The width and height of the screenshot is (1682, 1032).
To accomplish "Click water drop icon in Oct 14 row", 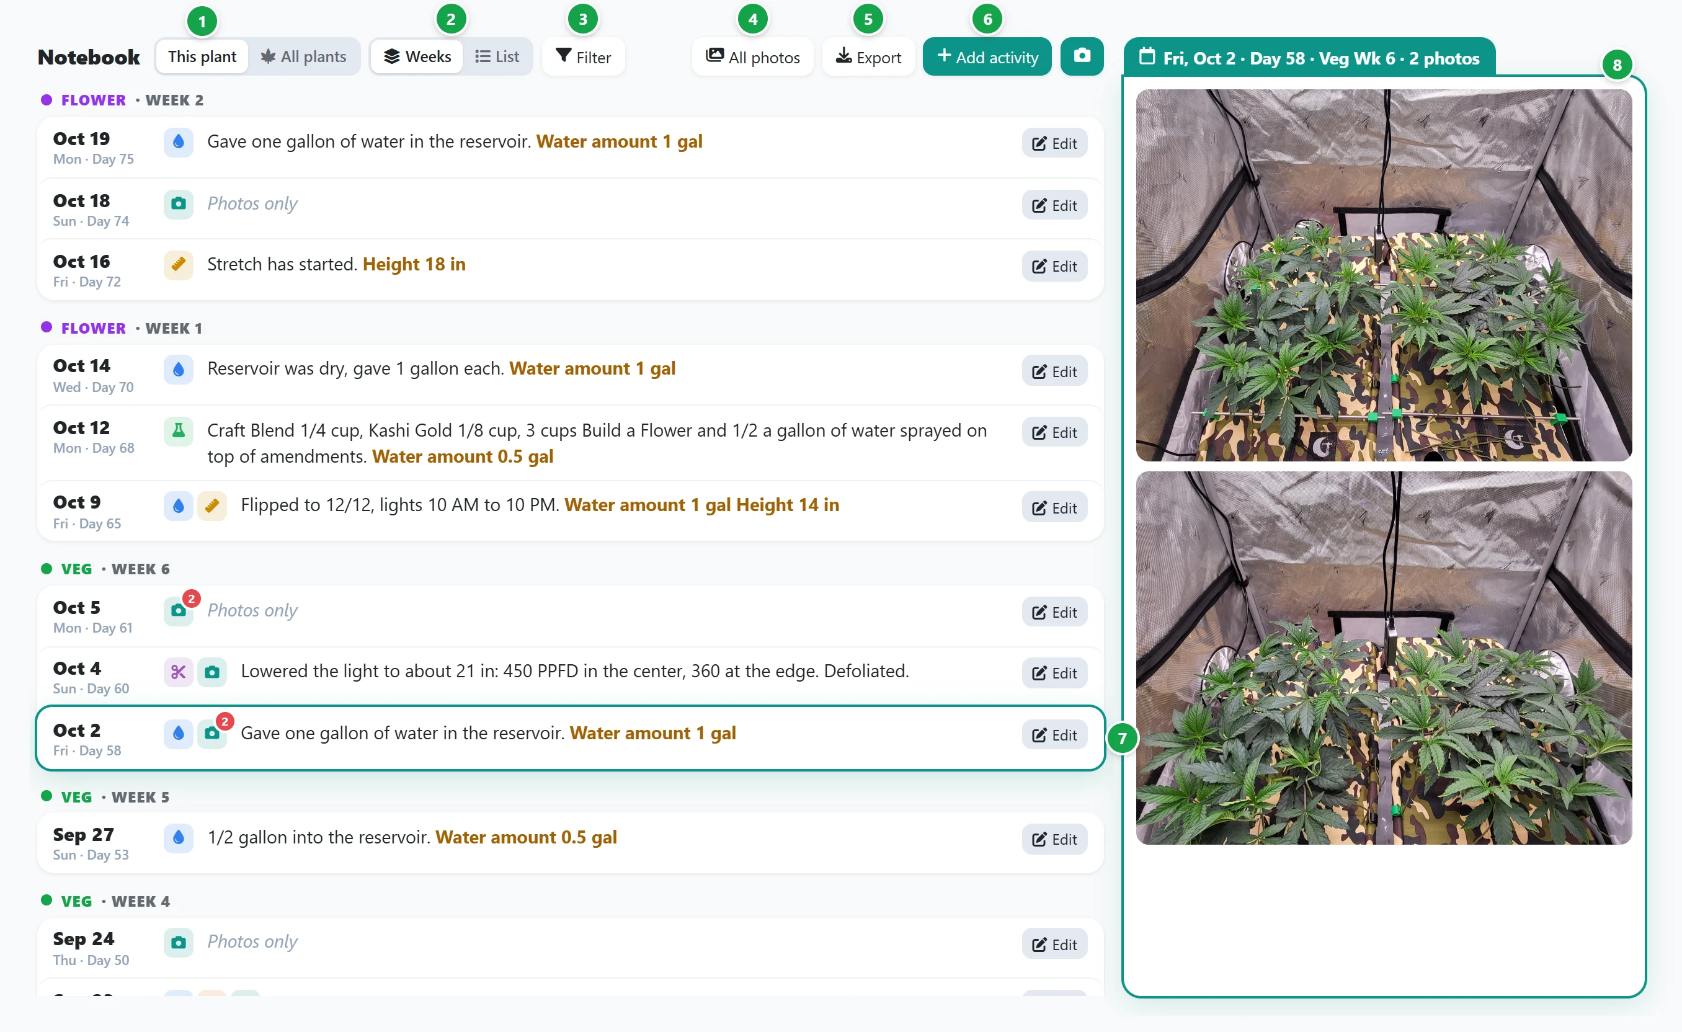I will point(178,369).
